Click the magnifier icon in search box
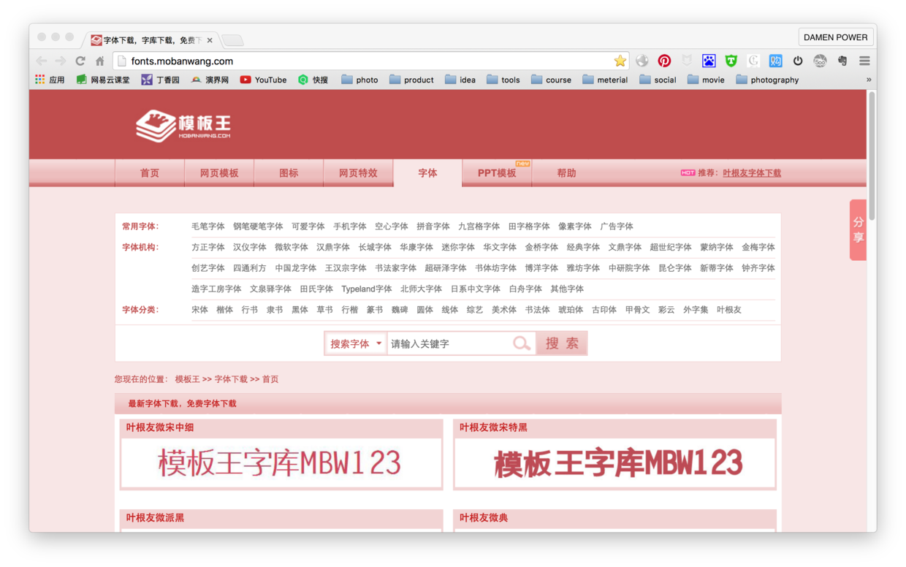The height and width of the screenshot is (567, 906). [521, 343]
